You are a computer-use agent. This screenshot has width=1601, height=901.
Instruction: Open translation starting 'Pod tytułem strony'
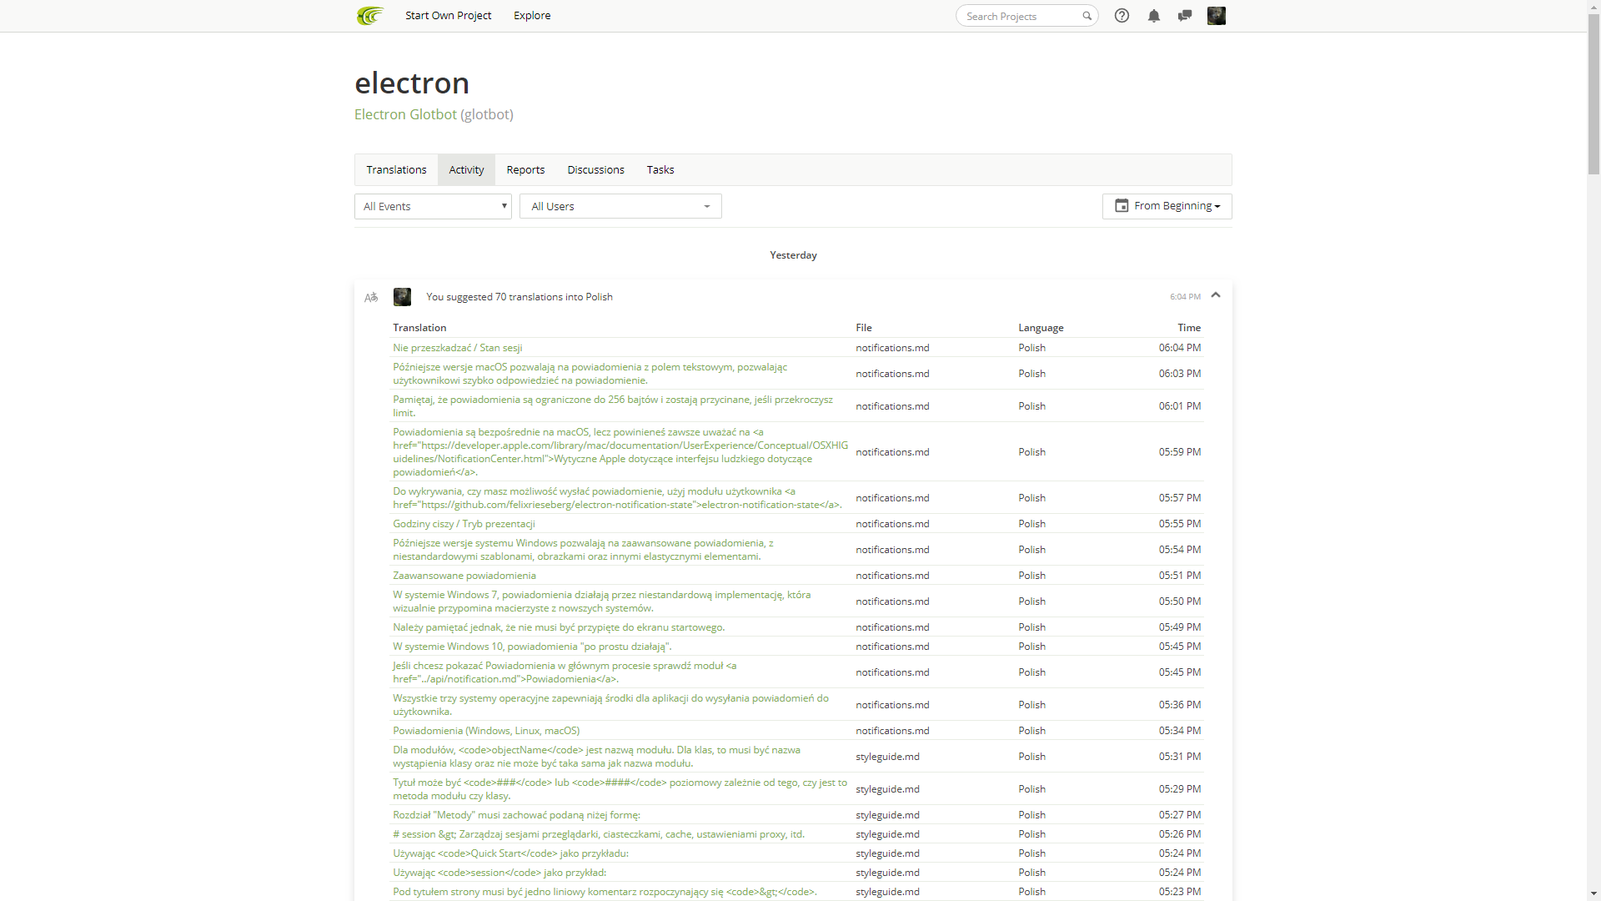coord(605,892)
